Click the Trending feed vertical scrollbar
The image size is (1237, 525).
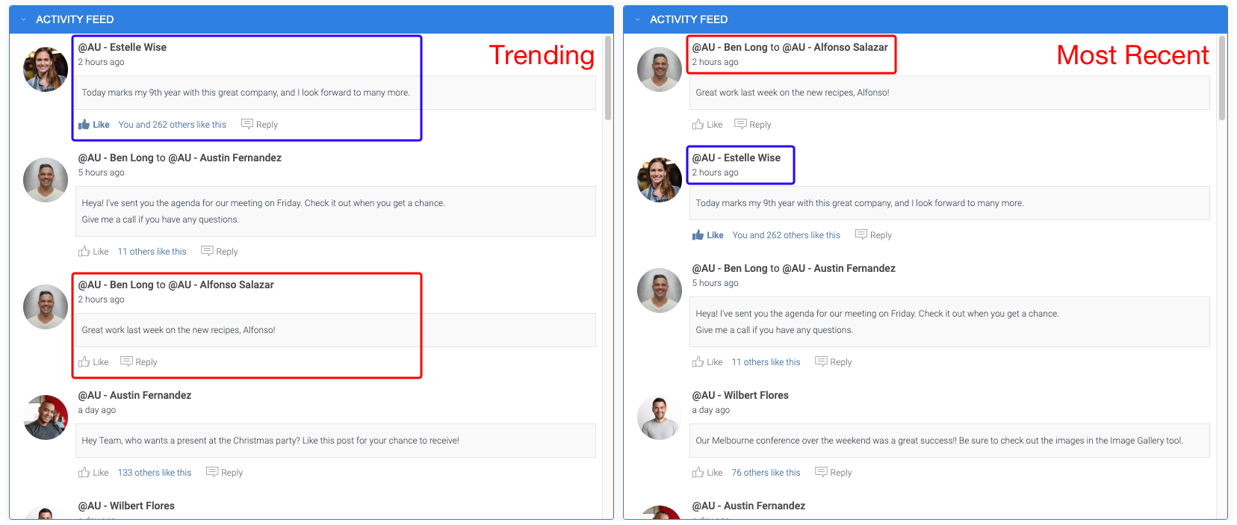(x=608, y=78)
